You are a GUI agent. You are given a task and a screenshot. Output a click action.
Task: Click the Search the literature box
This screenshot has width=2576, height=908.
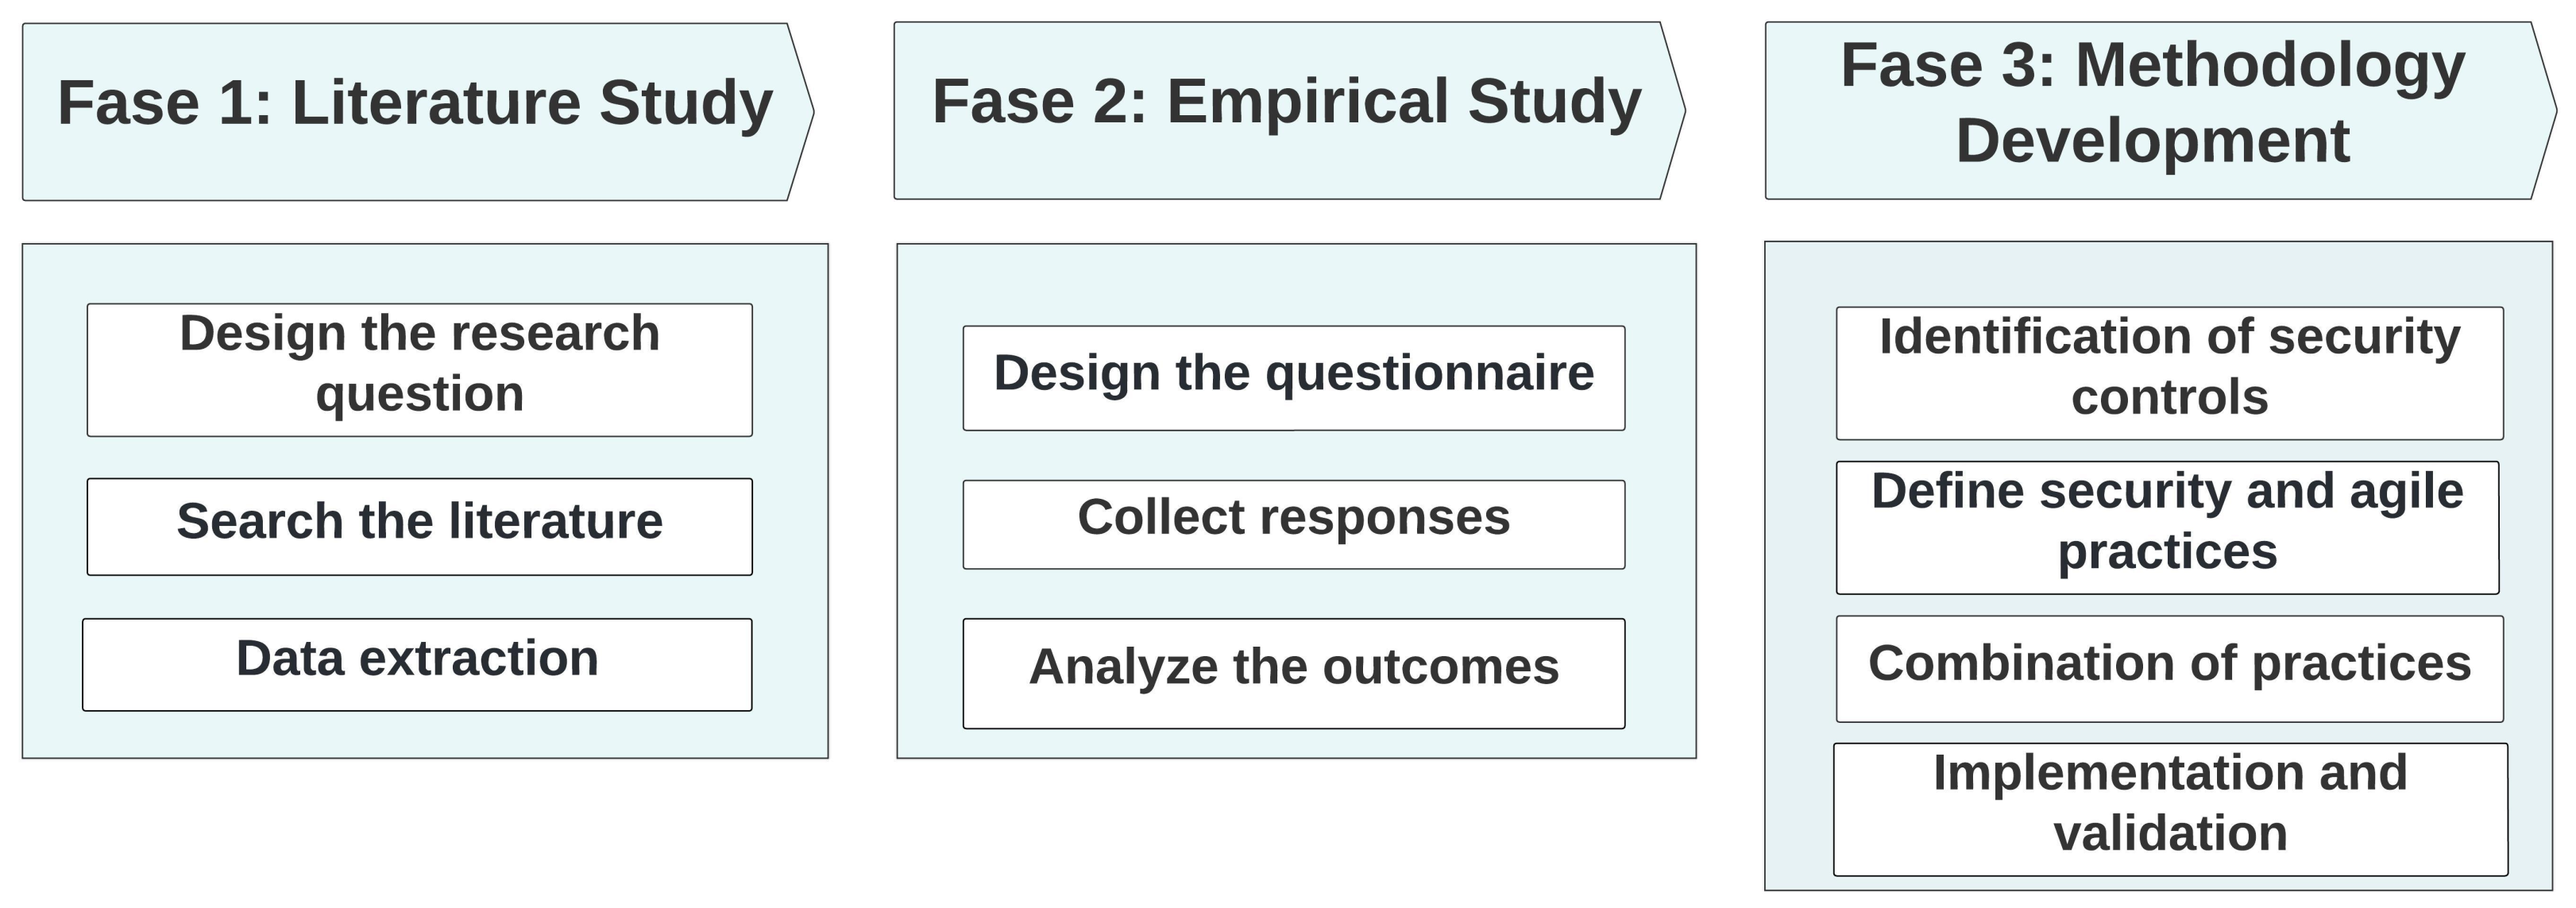click(419, 526)
